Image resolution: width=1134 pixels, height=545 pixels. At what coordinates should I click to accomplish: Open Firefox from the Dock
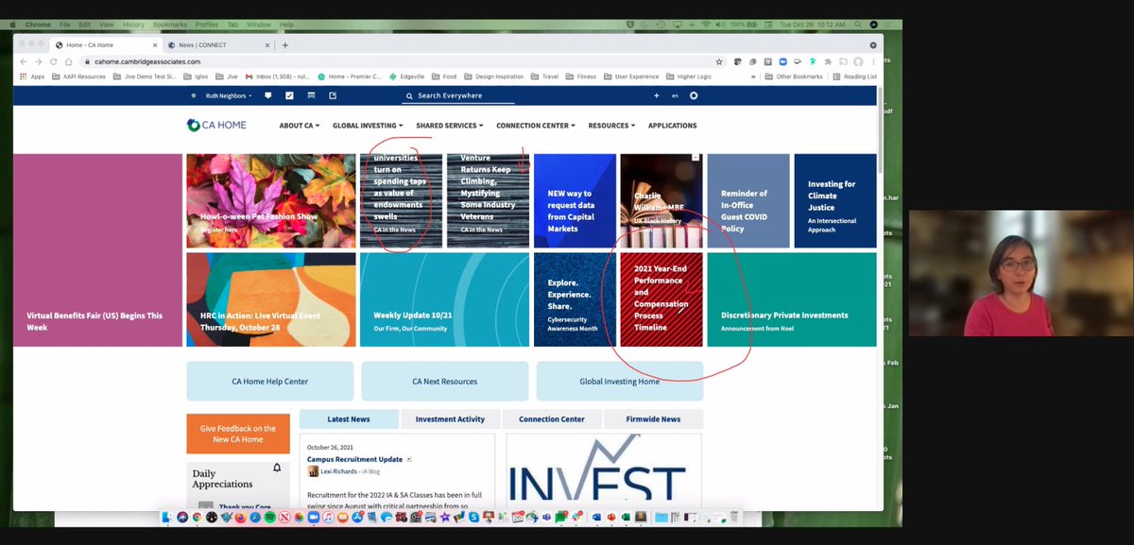[240, 517]
